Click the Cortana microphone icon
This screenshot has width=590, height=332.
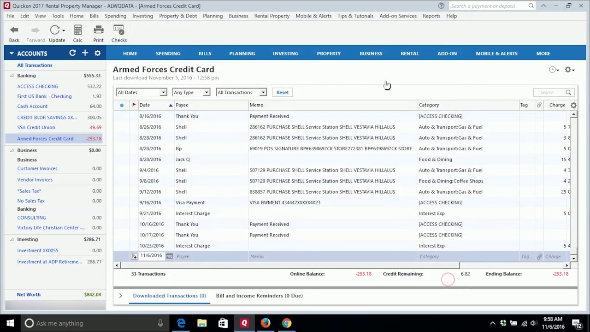coord(160,323)
